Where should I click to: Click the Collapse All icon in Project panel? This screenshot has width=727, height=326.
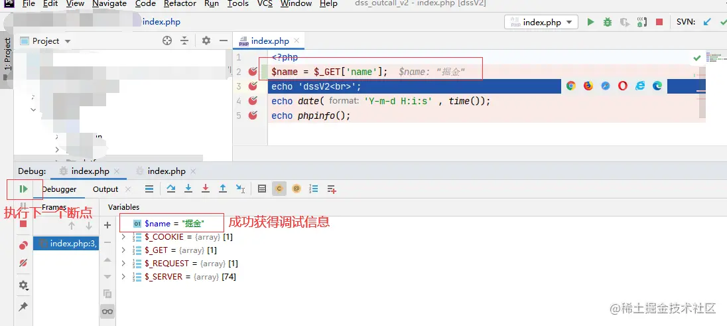[x=184, y=41]
